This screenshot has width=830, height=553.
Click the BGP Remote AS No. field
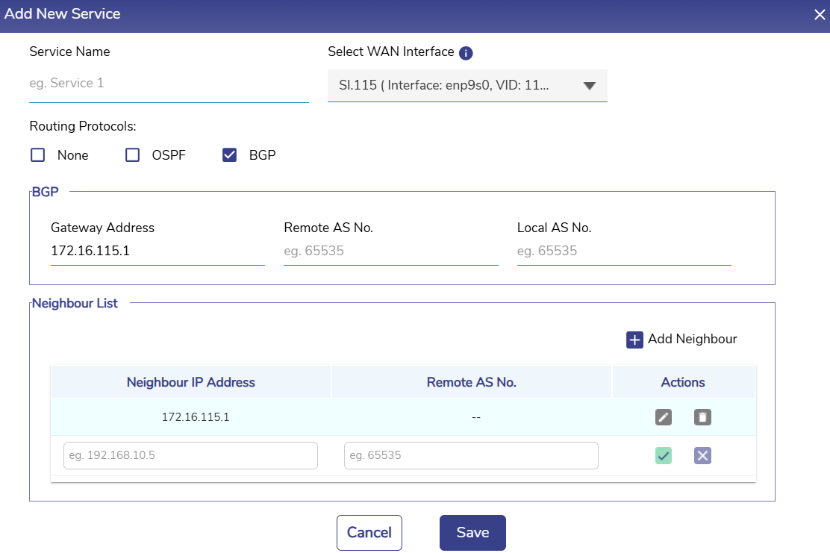tap(390, 251)
